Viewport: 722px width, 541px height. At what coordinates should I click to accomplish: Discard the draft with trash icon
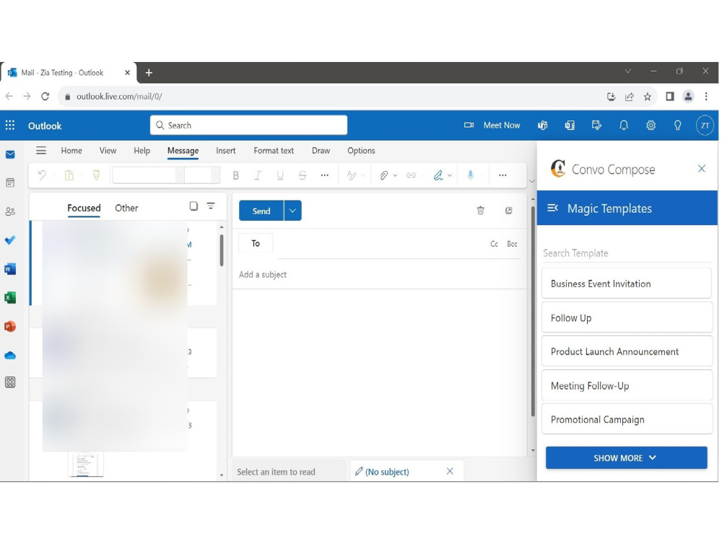click(480, 211)
